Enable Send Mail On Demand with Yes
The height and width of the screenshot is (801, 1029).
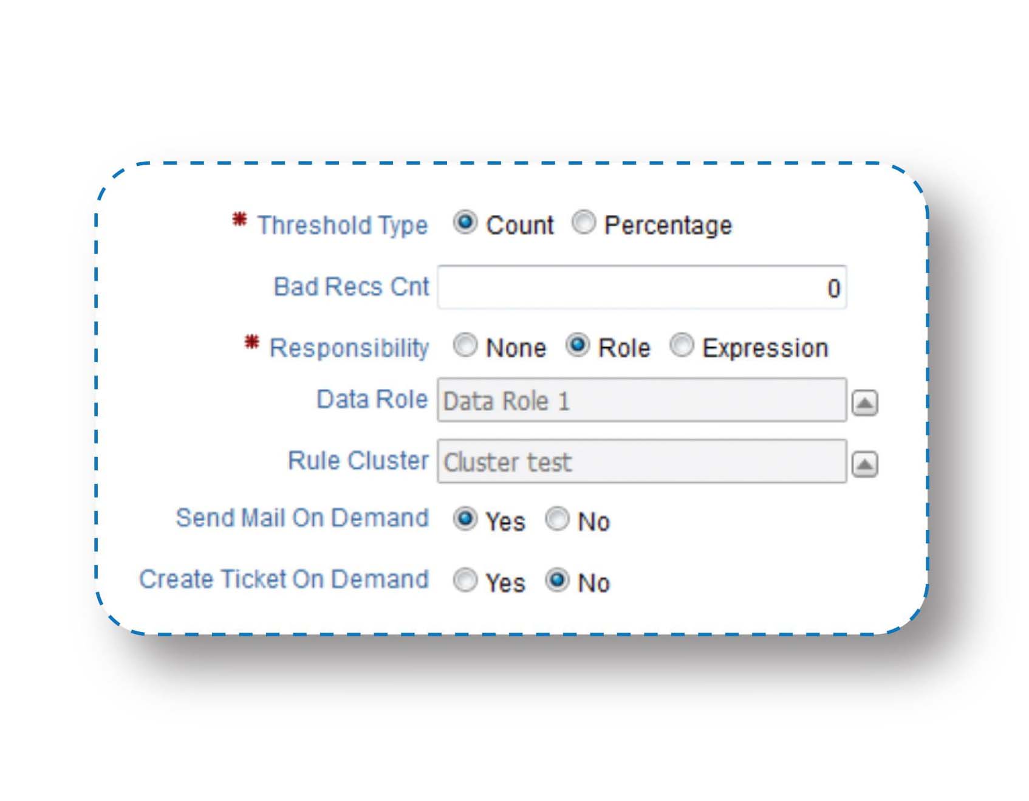point(466,519)
